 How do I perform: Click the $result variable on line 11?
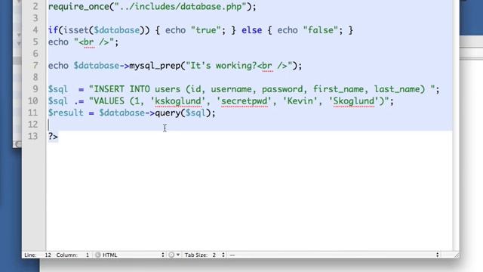[x=66, y=113]
